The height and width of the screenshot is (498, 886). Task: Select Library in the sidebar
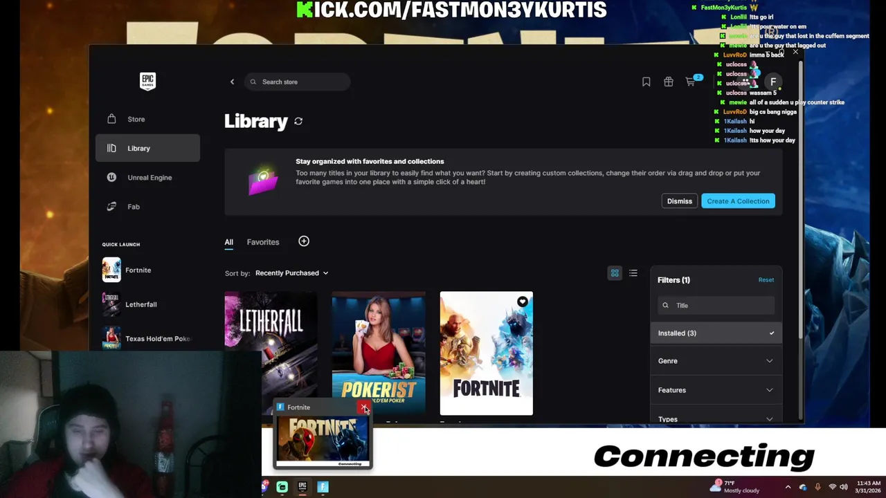point(147,148)
